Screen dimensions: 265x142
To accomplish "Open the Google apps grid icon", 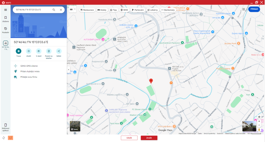I will tap(244, 9).
